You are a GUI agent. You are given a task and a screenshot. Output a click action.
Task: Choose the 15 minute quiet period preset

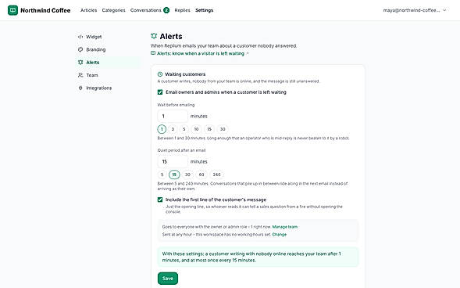point(174,175)
